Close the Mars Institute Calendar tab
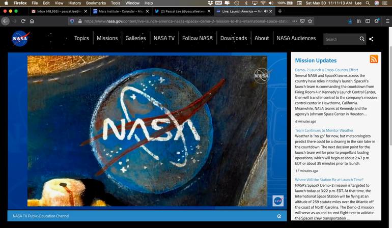Viewport: 392px width, 228px height. click(147, 11)
